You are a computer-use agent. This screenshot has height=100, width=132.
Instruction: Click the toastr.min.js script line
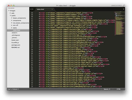(x=65, y=17)
